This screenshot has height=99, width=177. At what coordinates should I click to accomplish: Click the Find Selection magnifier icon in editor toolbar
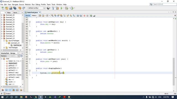coord(52,16)
